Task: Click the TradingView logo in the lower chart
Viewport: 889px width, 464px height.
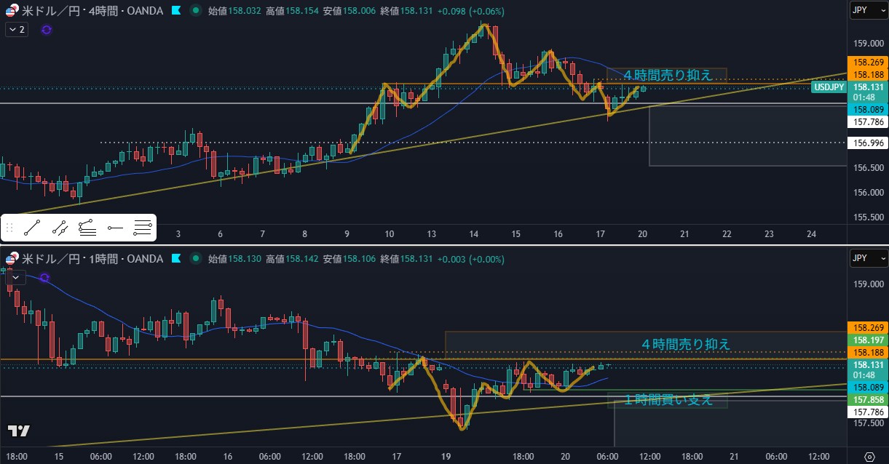Action: (20, 431)
